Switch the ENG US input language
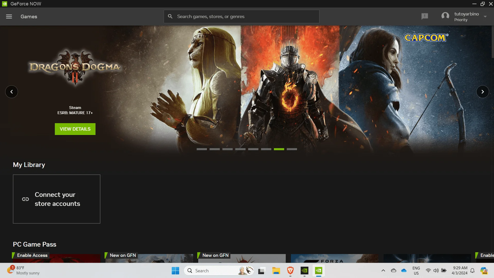The width and height of the screenshot is (494, 278). pos(416,271)
